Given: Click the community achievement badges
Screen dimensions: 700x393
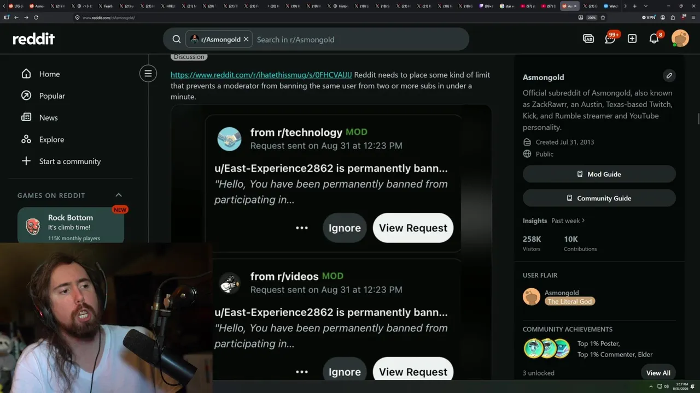Looking at the screenshot, I should (x=547, y=349).
